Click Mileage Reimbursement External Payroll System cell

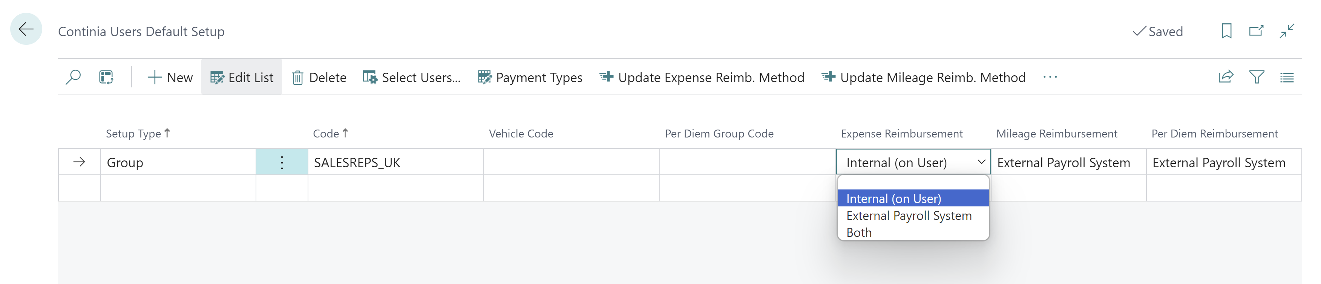[1068, 162]
